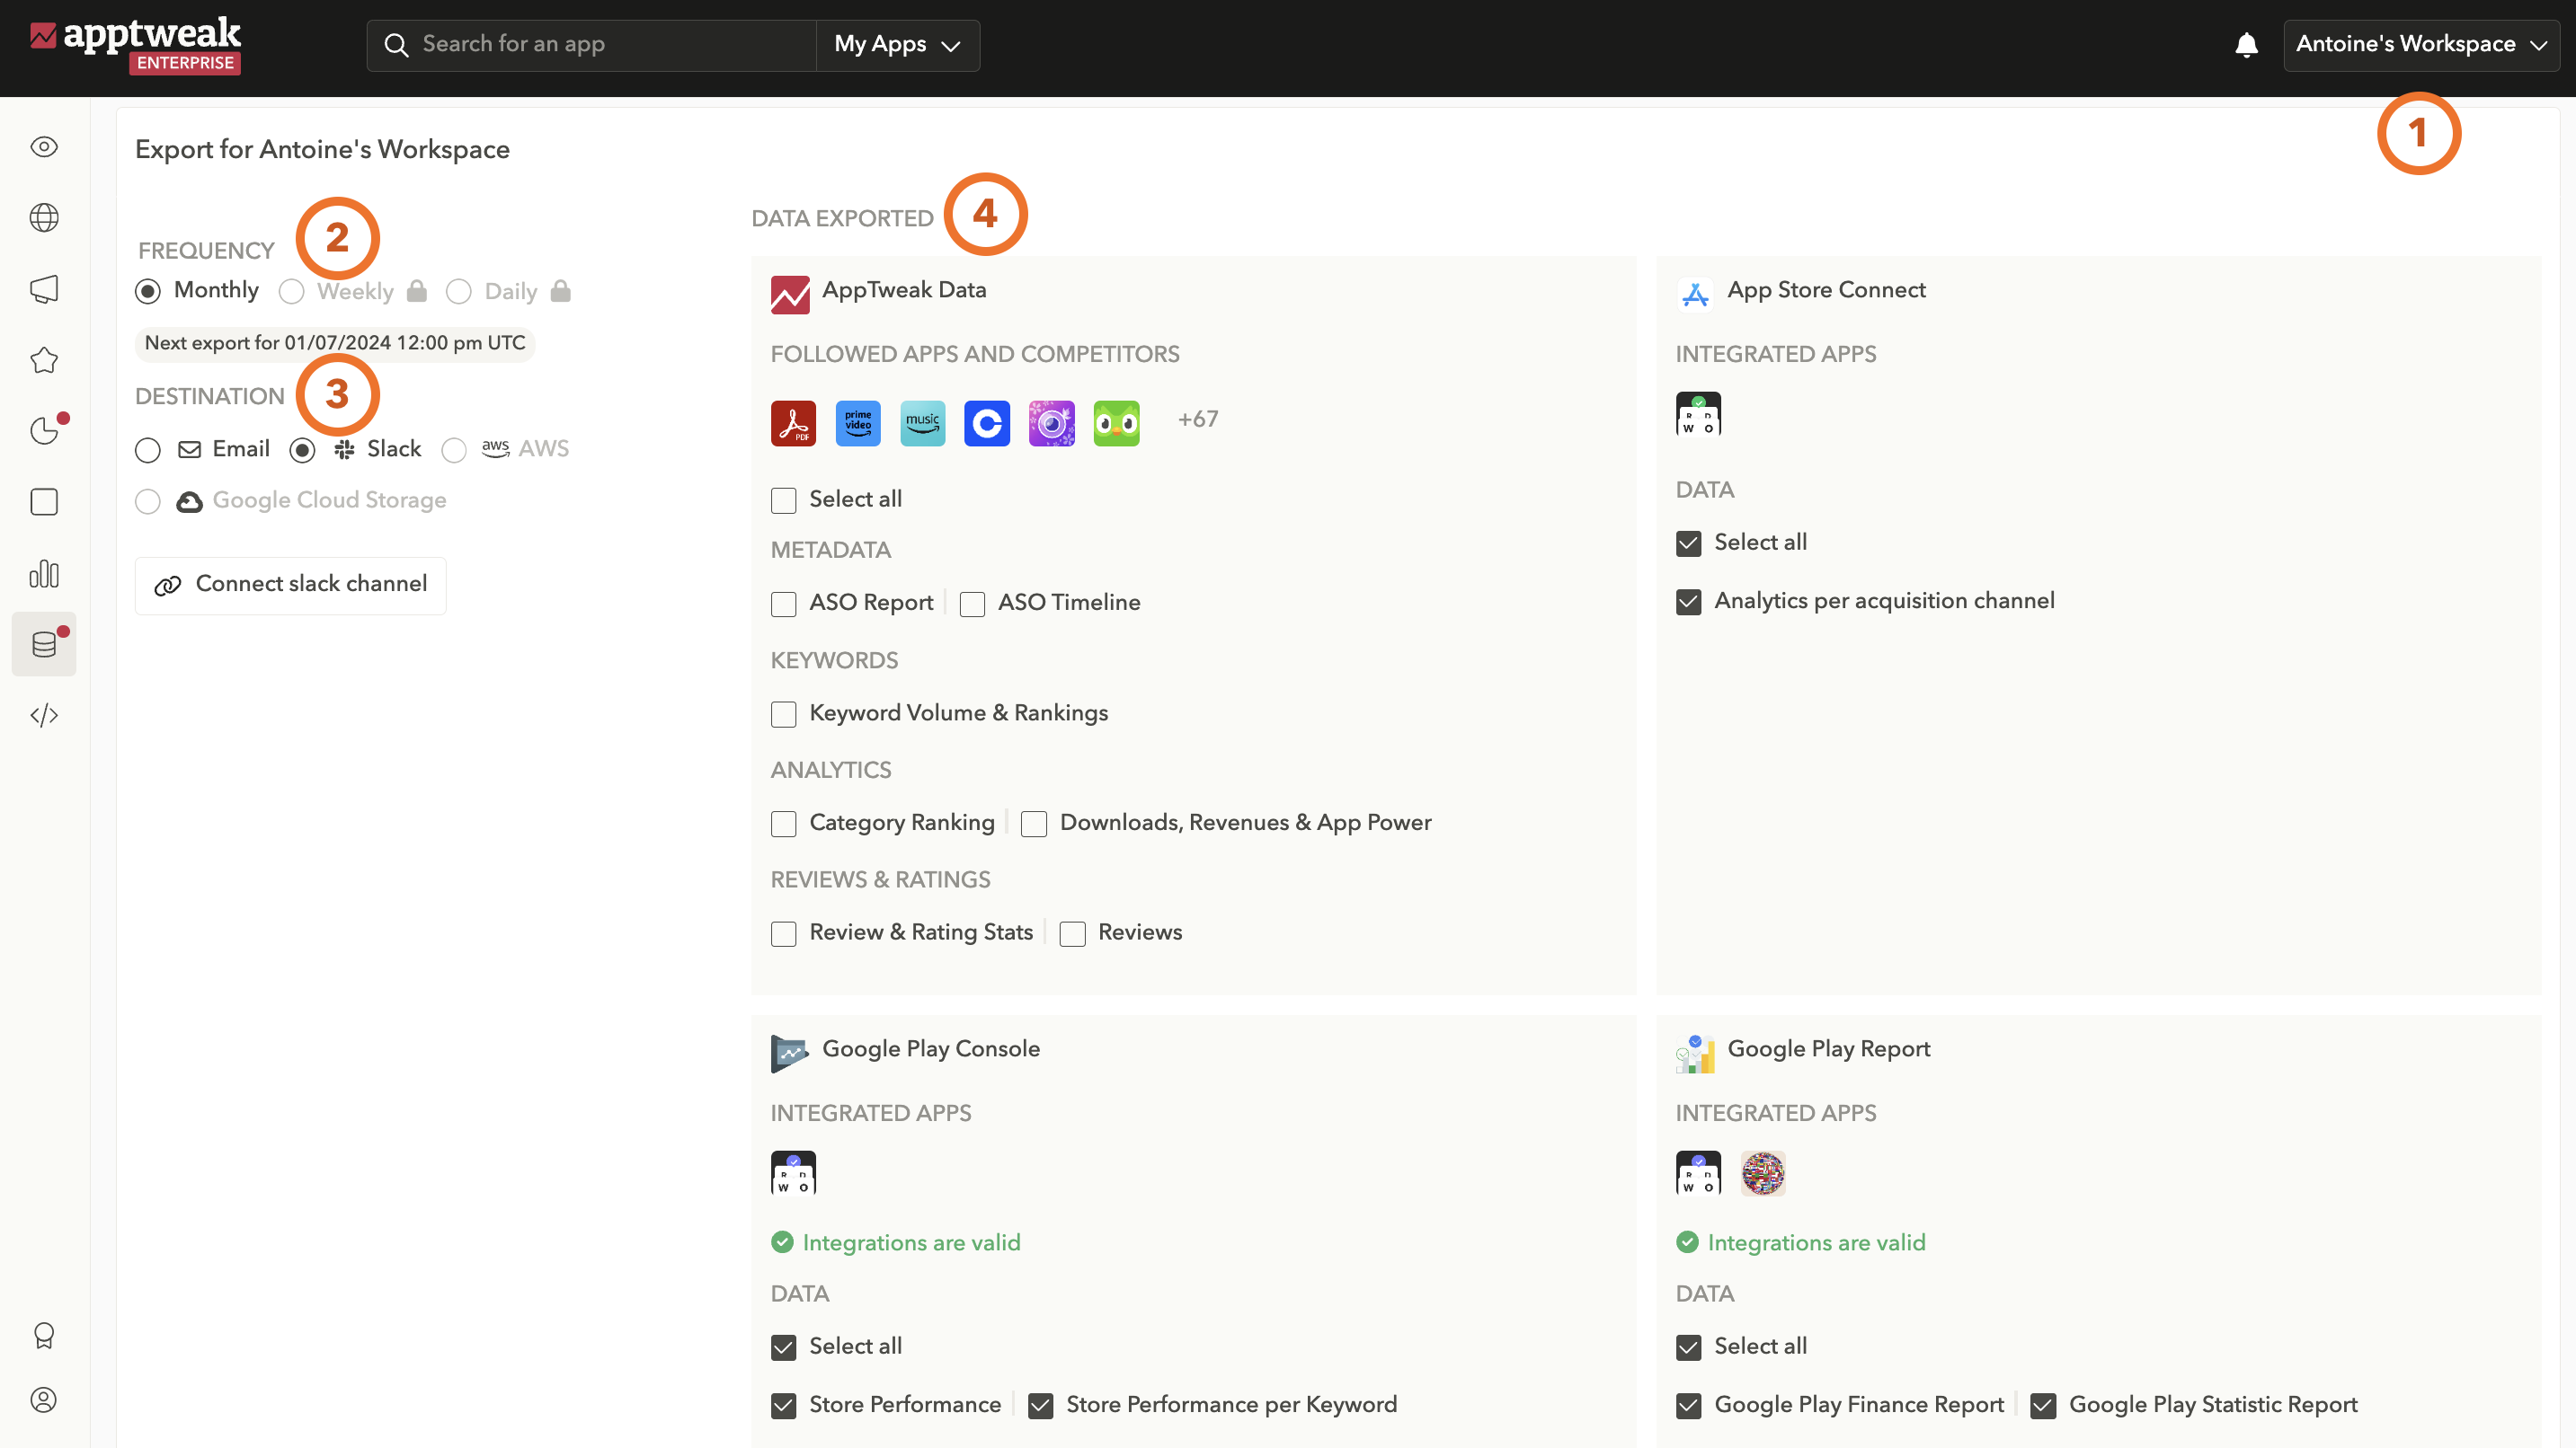Click the Connect slack channel button
This screenshot has height=1448, width=2576.
291,586
